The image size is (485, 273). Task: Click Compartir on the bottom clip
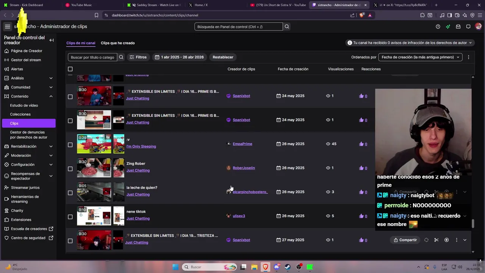(405, 240)
